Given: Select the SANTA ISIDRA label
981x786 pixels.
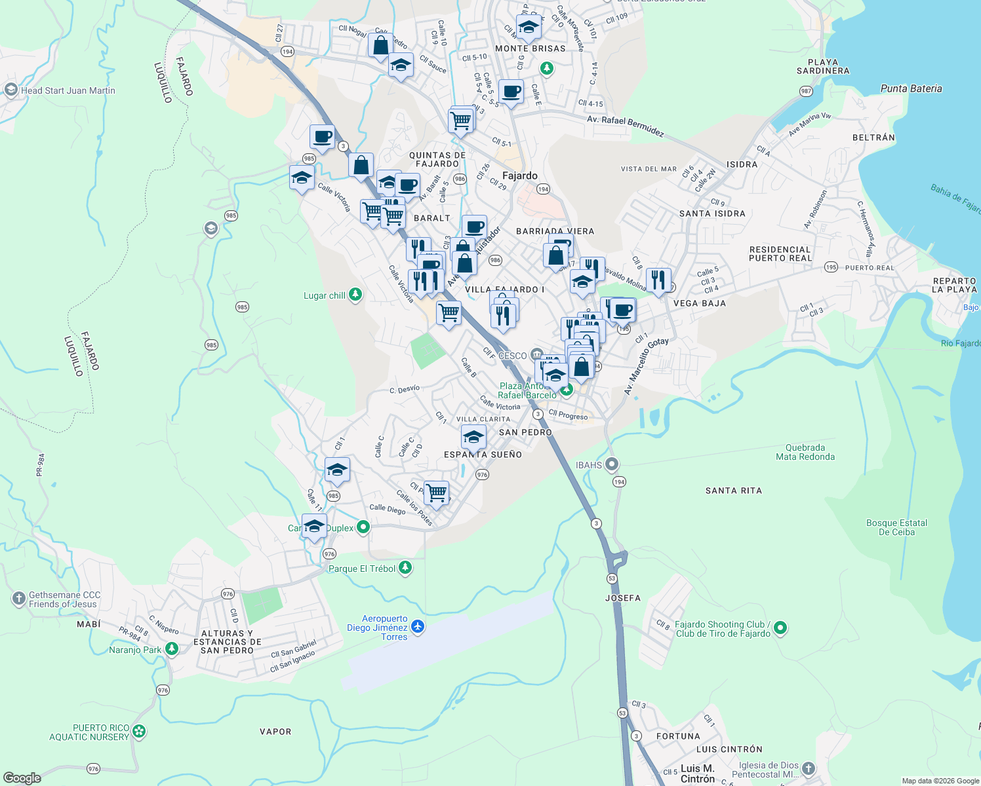Looking at the screenshot, I should [x=712, y=214].
